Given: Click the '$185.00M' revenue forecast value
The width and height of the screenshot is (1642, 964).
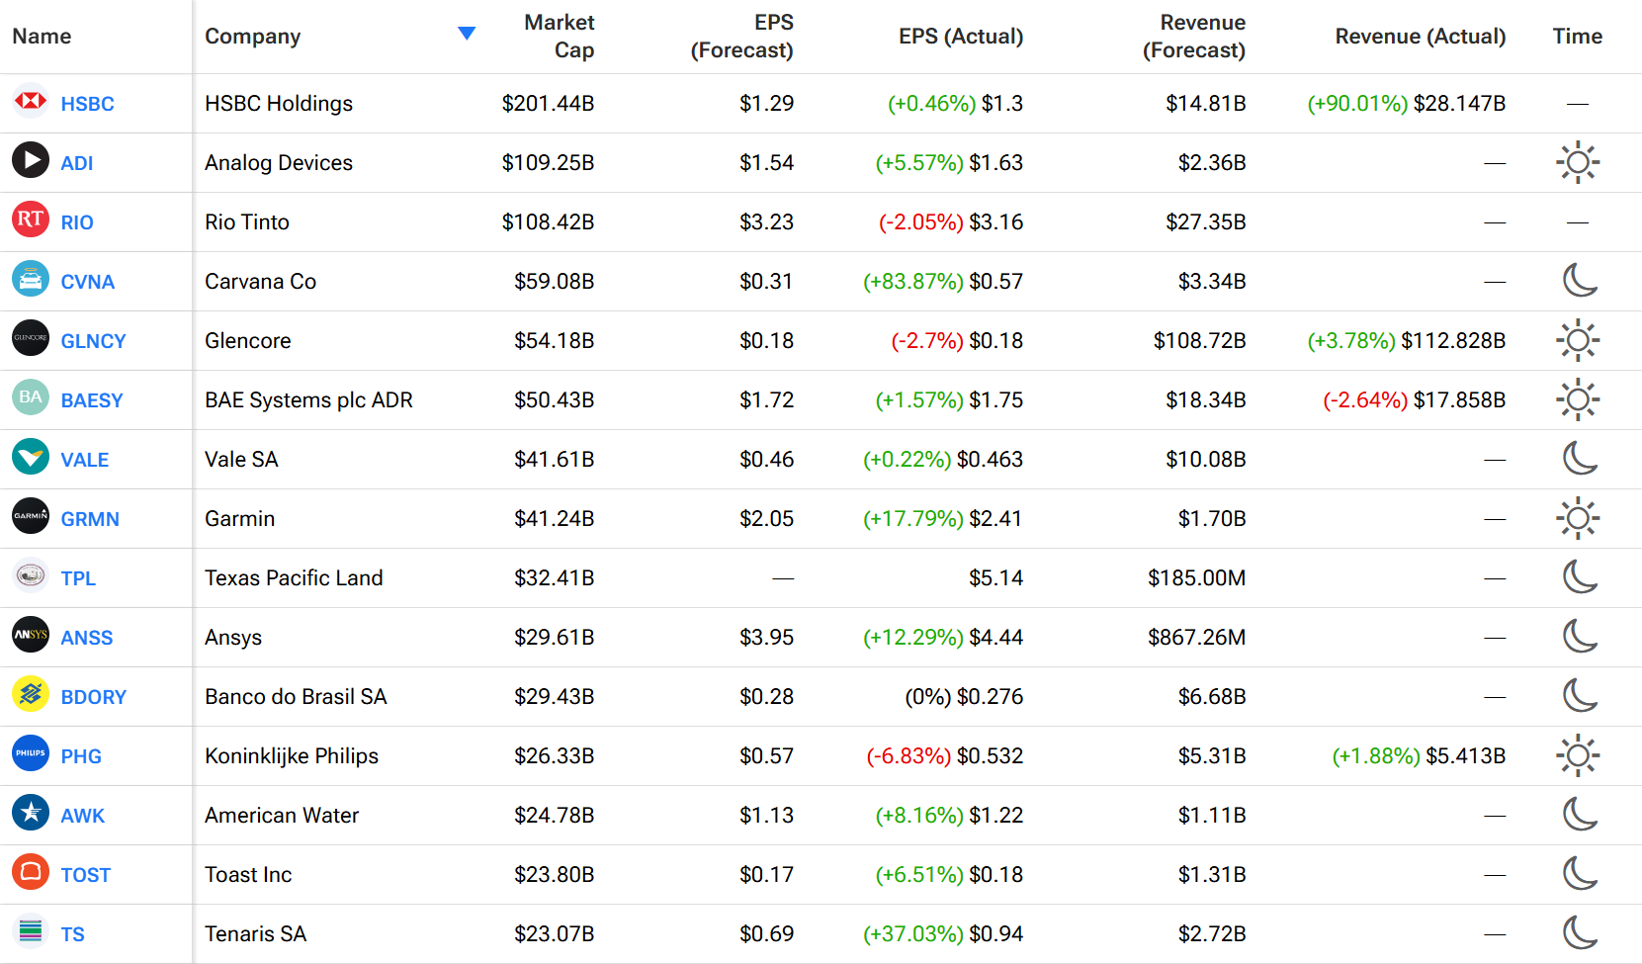Looking at the screenshot, I should pos(1196,578).
